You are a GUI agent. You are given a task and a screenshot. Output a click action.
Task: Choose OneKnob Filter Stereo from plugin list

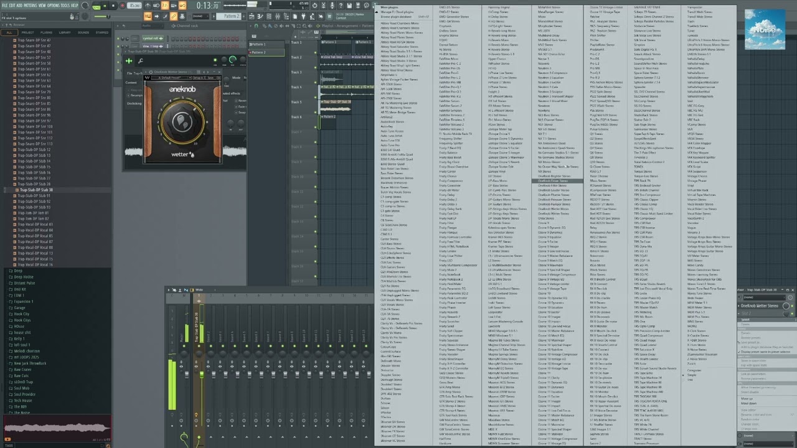(x=552, y=185)
